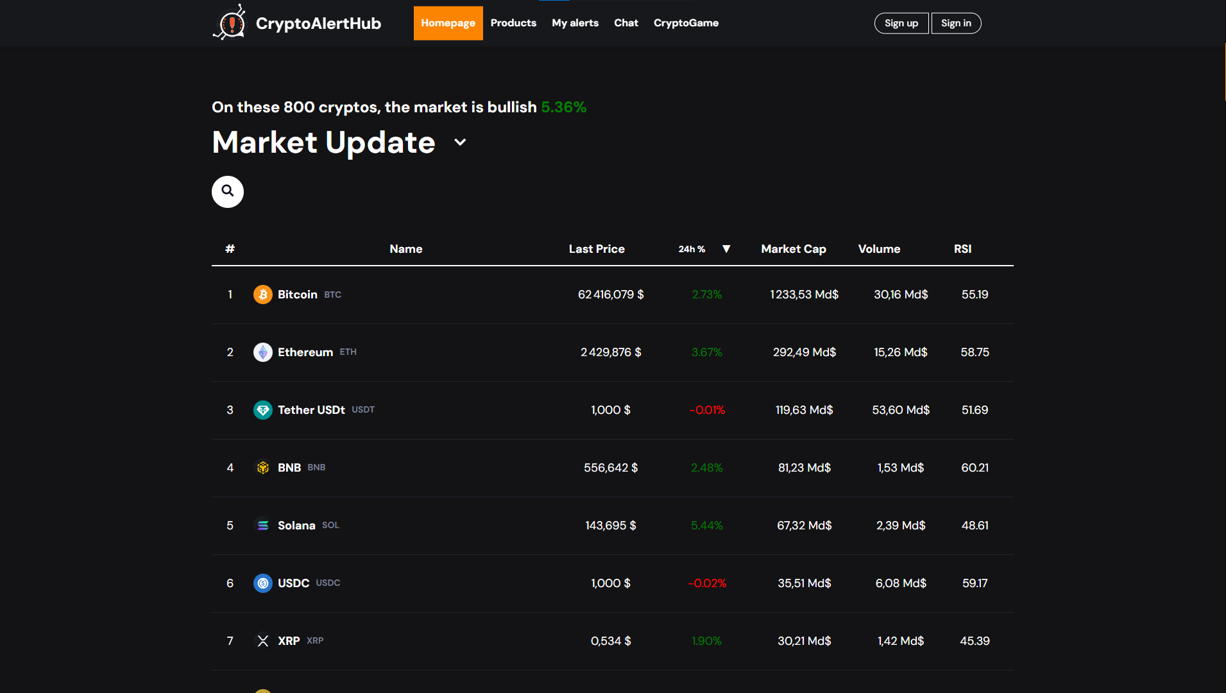Sort by the 24h % column header

tap(692, 249)
